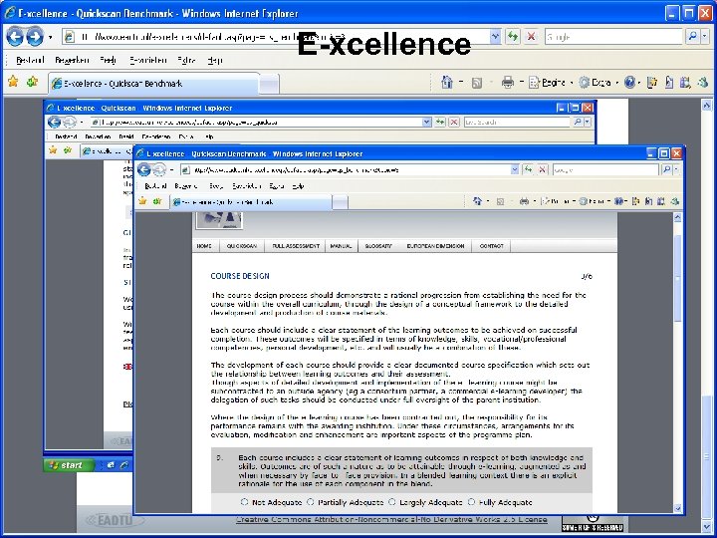Click Home icon in outermost window command bar

click(x=447, y=83)
